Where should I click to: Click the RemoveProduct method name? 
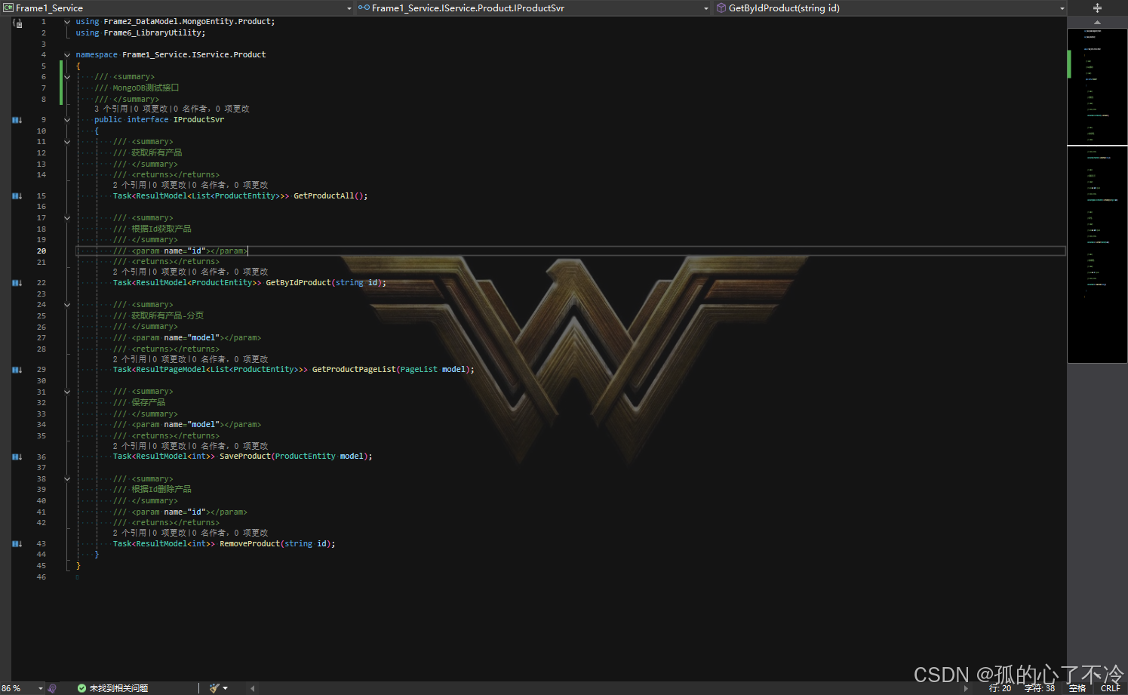tap(250, 544)
